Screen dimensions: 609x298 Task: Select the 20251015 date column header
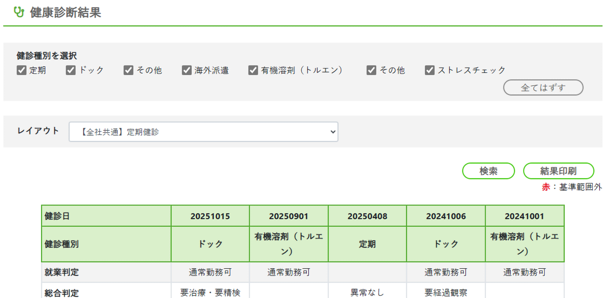click(x=210, y=216)
